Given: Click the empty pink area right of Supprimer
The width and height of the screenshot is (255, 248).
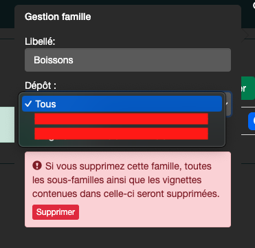Looking at the screenshot, I should [153, 212].
